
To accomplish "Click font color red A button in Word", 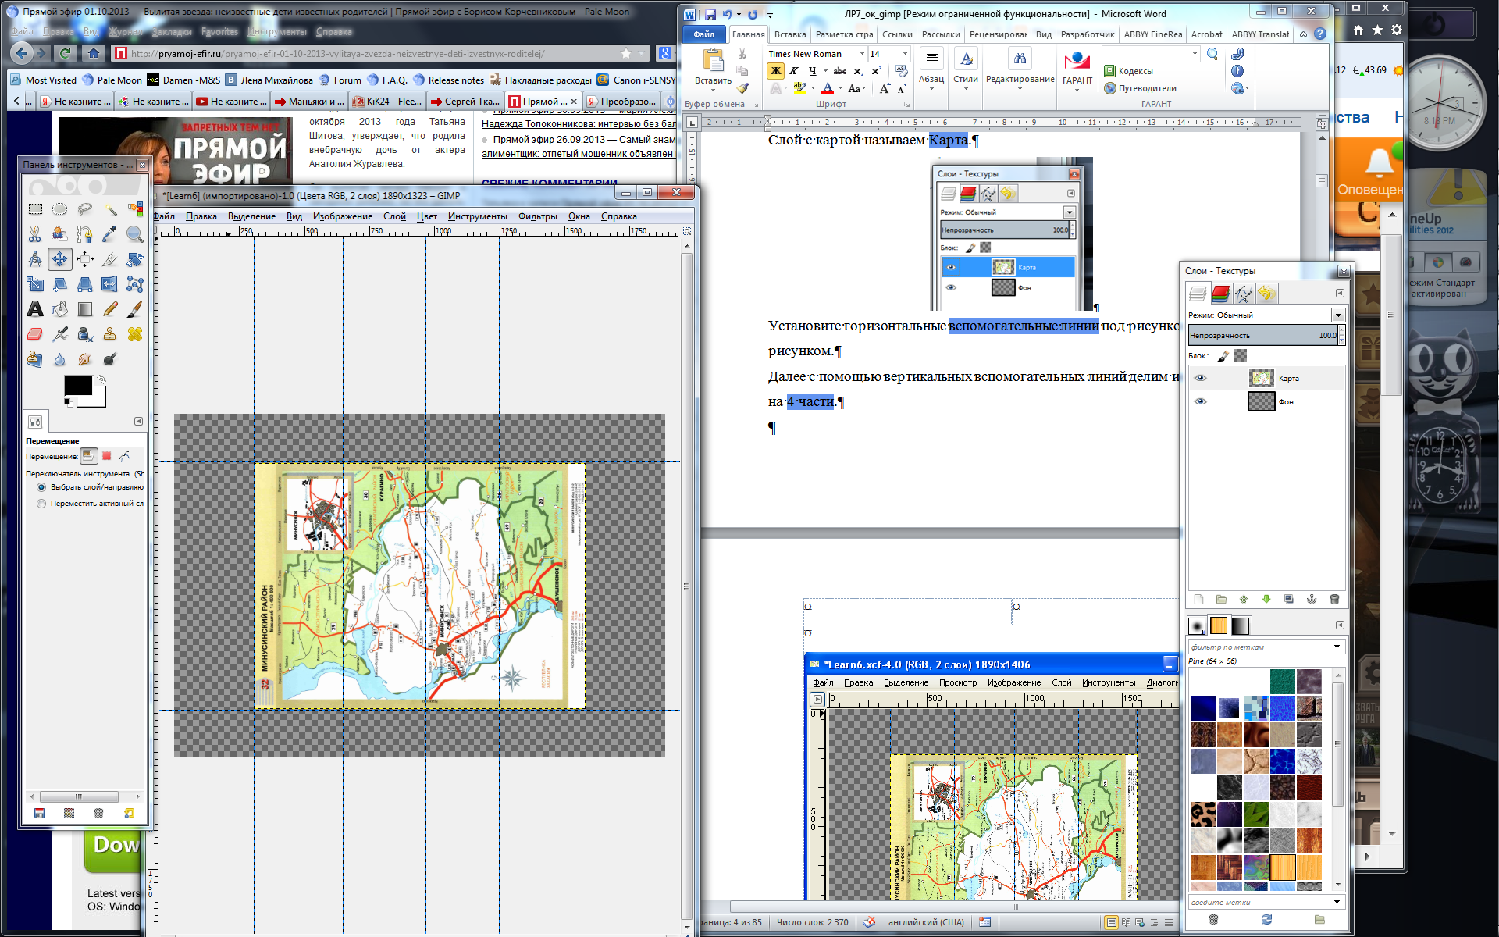I will pos(828,88).
